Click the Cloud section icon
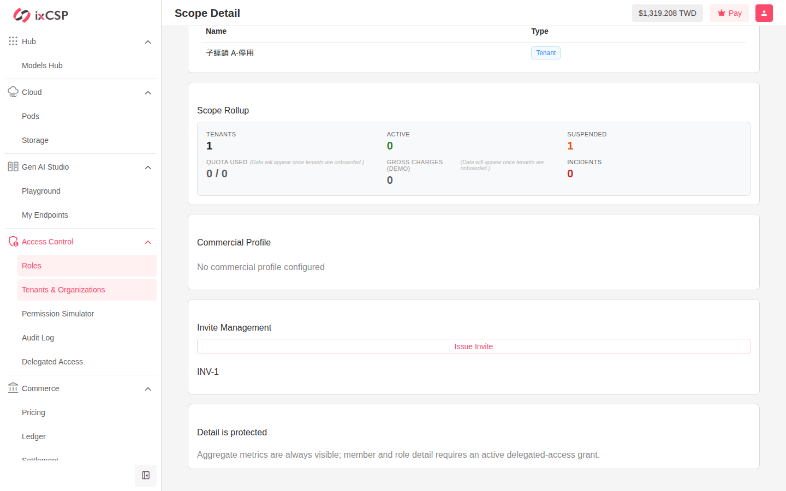The width and height of the screenshot is (786, 491). (13, 92)
